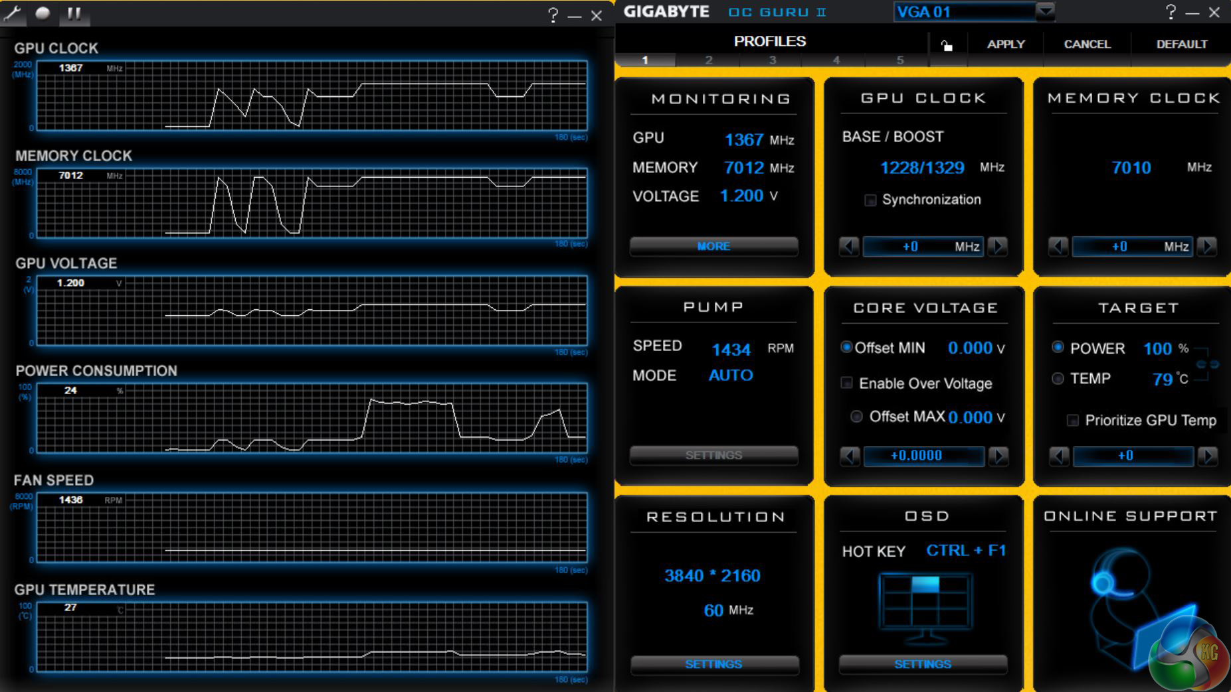Open help question mark in OC Guru window
The width and height of the screenshot is (1231, 692).
pos(1171,12)
